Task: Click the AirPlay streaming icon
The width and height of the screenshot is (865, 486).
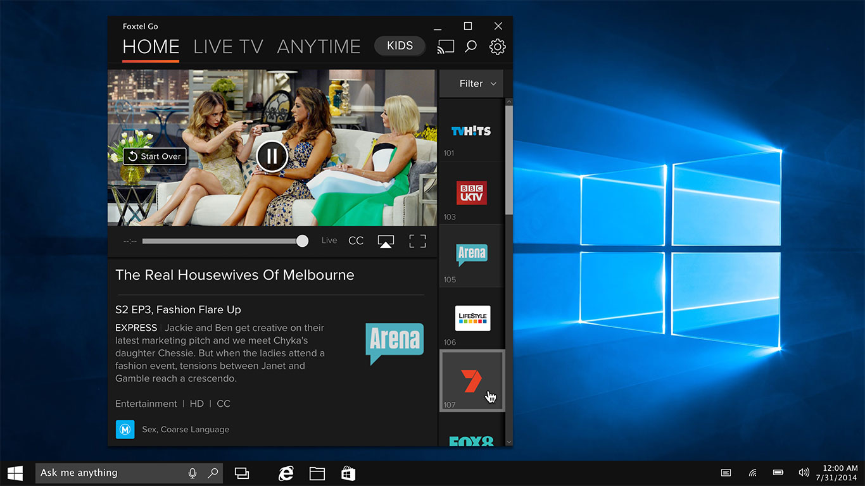Action: coord(386,241)
